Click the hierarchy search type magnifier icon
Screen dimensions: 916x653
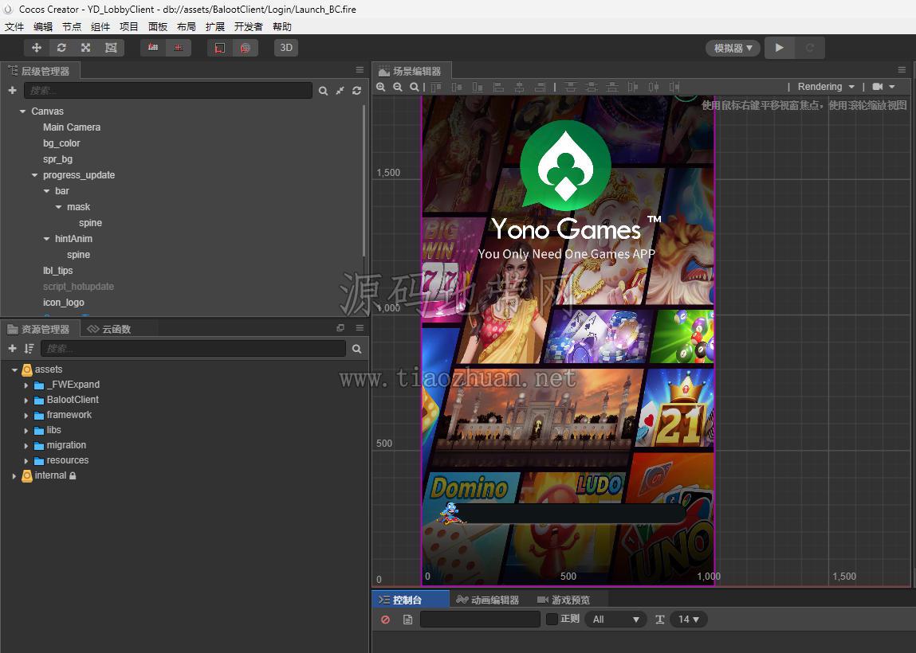pyautogui.click(x=323, y=91)
